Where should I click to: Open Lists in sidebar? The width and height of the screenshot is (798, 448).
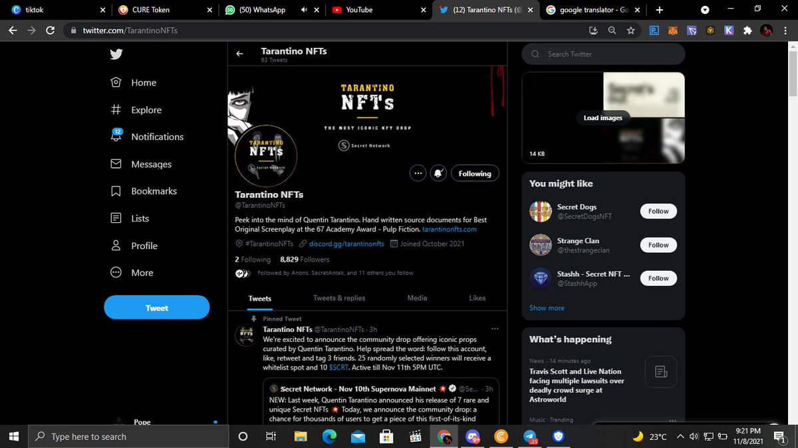click(130, 218)
